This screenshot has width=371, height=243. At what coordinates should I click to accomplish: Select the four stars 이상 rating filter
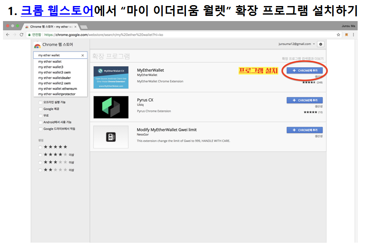pos(40,155)
